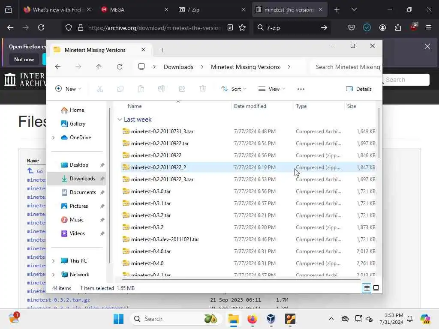Sort by the Date modified column
The width and height of the screenshot is (439, 329).
pyautogui.click(x=250, y=106)
